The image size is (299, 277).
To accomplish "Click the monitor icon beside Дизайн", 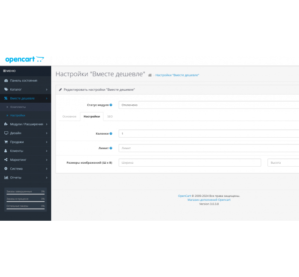I will 6,133.
